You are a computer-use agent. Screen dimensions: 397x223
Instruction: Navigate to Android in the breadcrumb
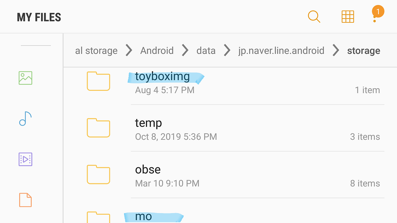[x=157, y=51]
